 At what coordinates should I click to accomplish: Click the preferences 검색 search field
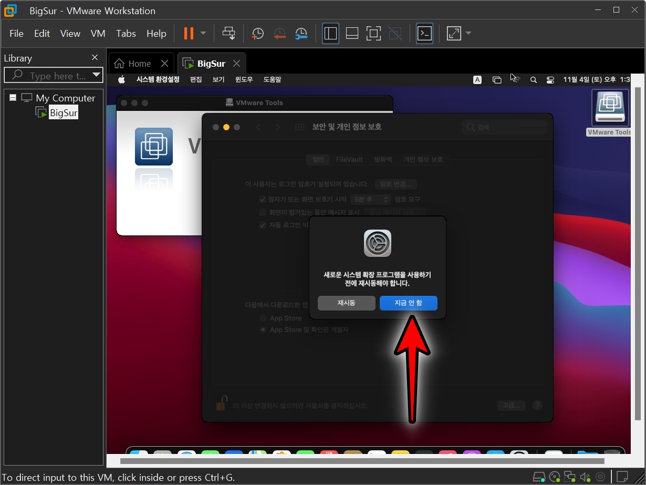504,127
